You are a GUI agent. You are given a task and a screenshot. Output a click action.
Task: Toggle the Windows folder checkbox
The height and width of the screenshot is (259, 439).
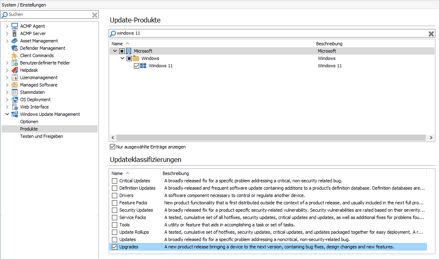[x=129, y=58]
